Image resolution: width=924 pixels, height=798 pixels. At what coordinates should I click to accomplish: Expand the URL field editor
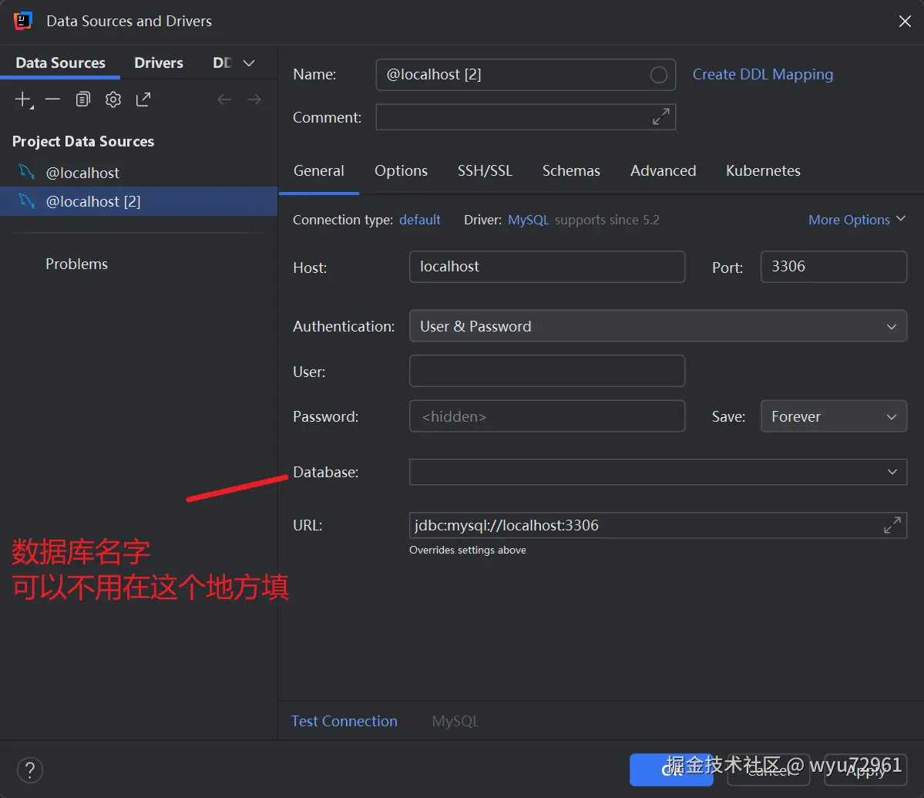pos(892,525)
